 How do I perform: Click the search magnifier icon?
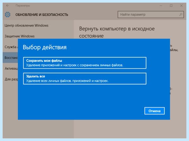(181, 14)
